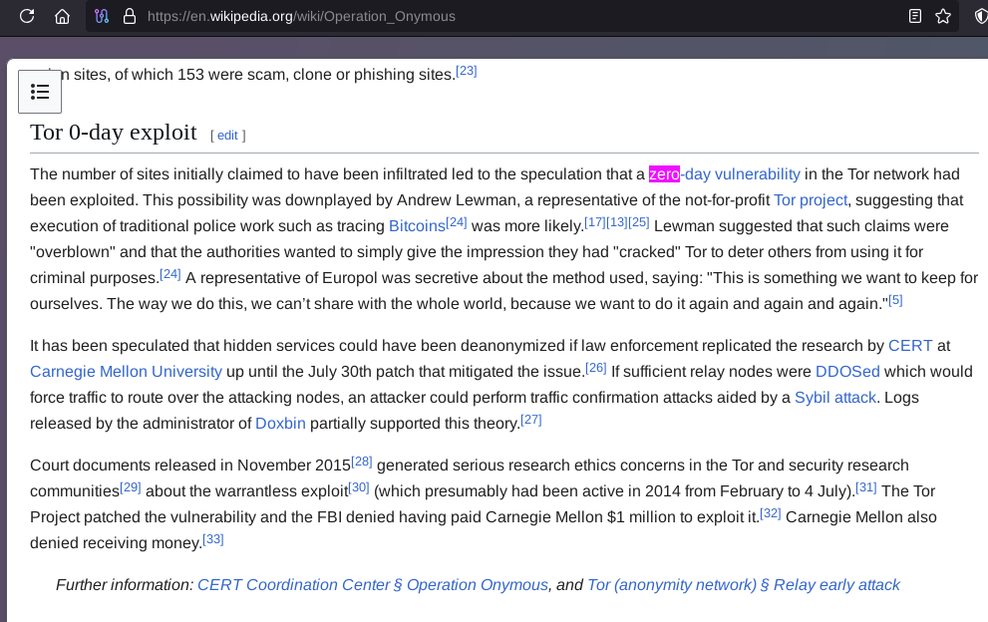Jump to citation [5]
The height and width of the screenshot is (622, 988).
(895, 300)
